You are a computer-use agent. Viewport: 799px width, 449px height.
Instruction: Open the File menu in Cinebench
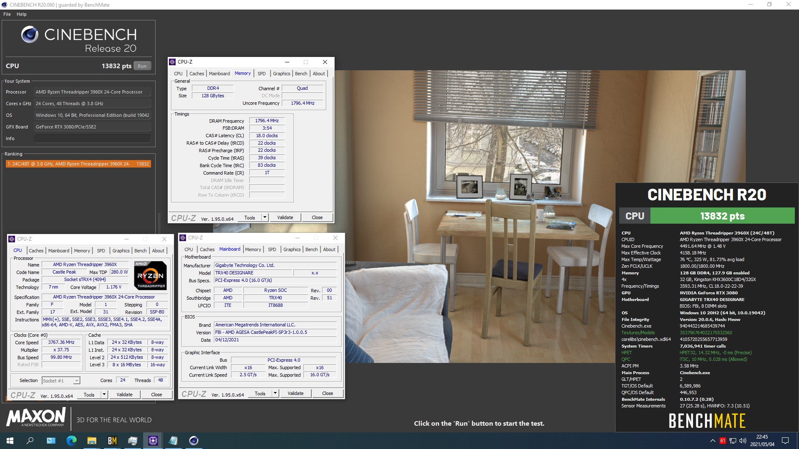click(7, 14)
